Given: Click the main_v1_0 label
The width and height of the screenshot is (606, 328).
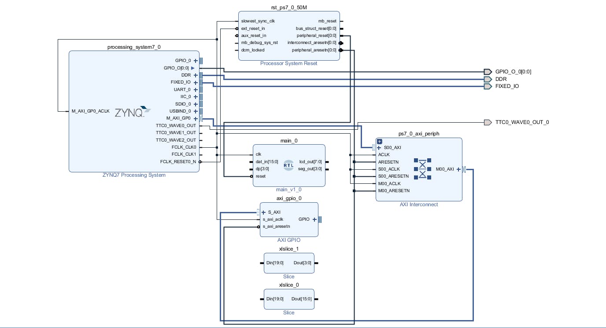Looking at the screenshot, I should [289, 190].
